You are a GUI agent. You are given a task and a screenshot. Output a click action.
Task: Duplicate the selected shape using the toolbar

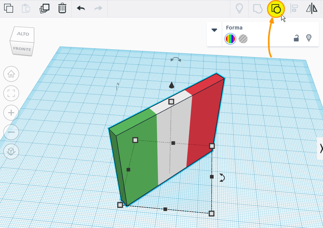pyautogui.click(x=44, y=9)
